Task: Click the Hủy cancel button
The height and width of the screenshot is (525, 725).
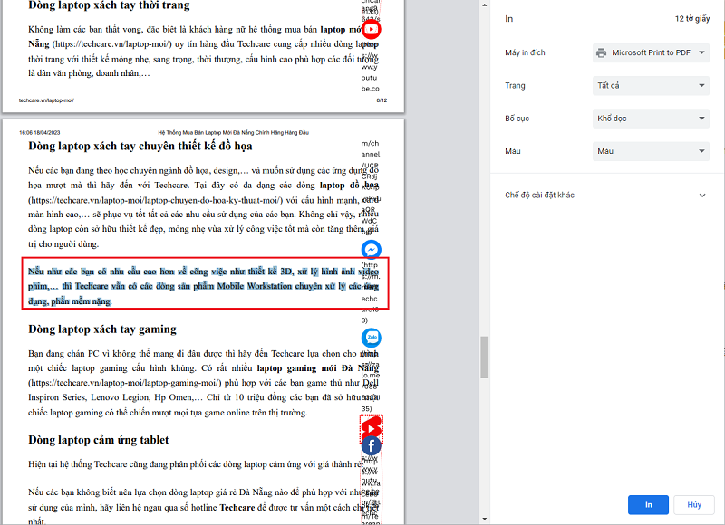Action: click(x=693, y=505)
